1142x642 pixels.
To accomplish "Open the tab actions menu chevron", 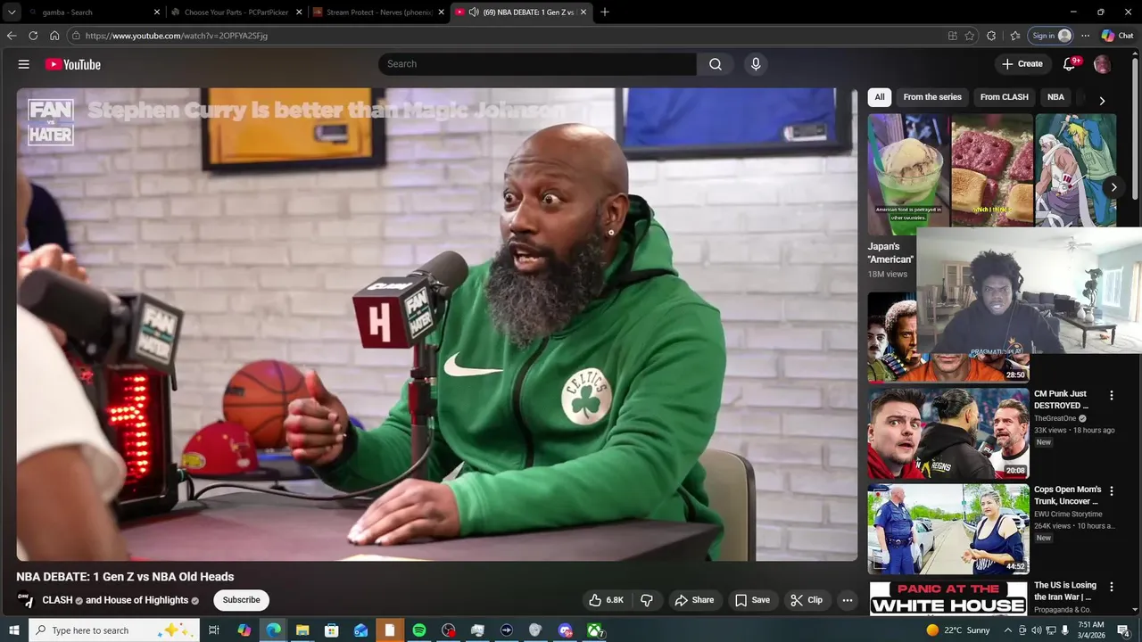I will pyautogui.click(x=12, y=12).
